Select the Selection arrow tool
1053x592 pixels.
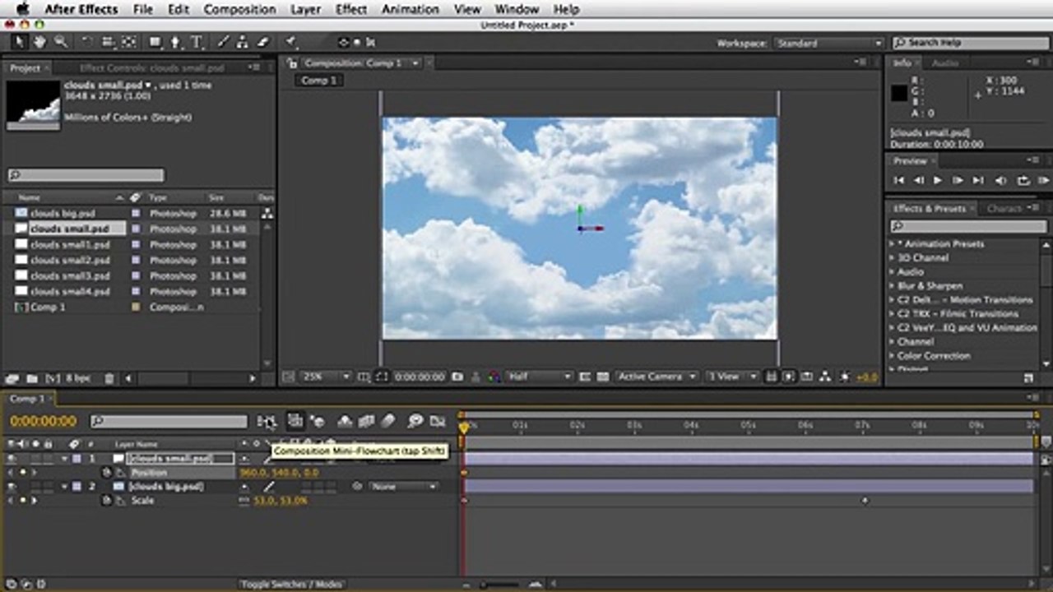coord(20,42)
